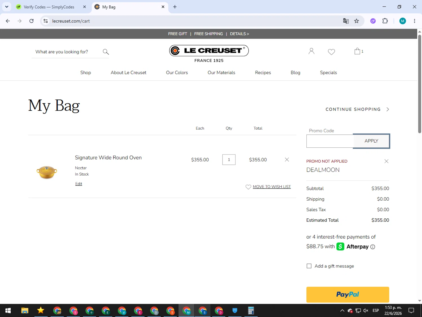Click DETAILS > in the top banner
422x317 pixels.
239,34
